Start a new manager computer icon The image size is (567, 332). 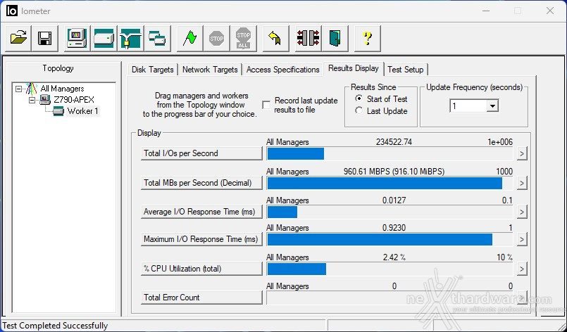coord(77,38)
